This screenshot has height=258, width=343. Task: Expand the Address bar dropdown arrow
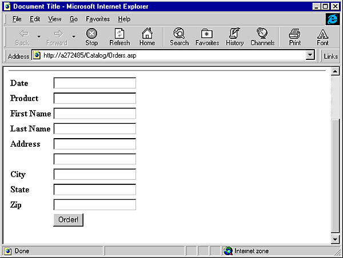tap(310, 56)
